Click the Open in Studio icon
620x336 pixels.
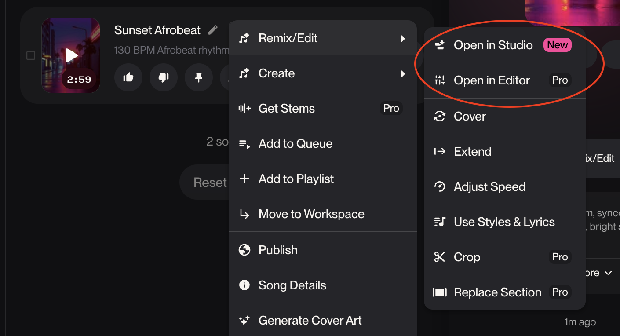[x=439, y=45]
